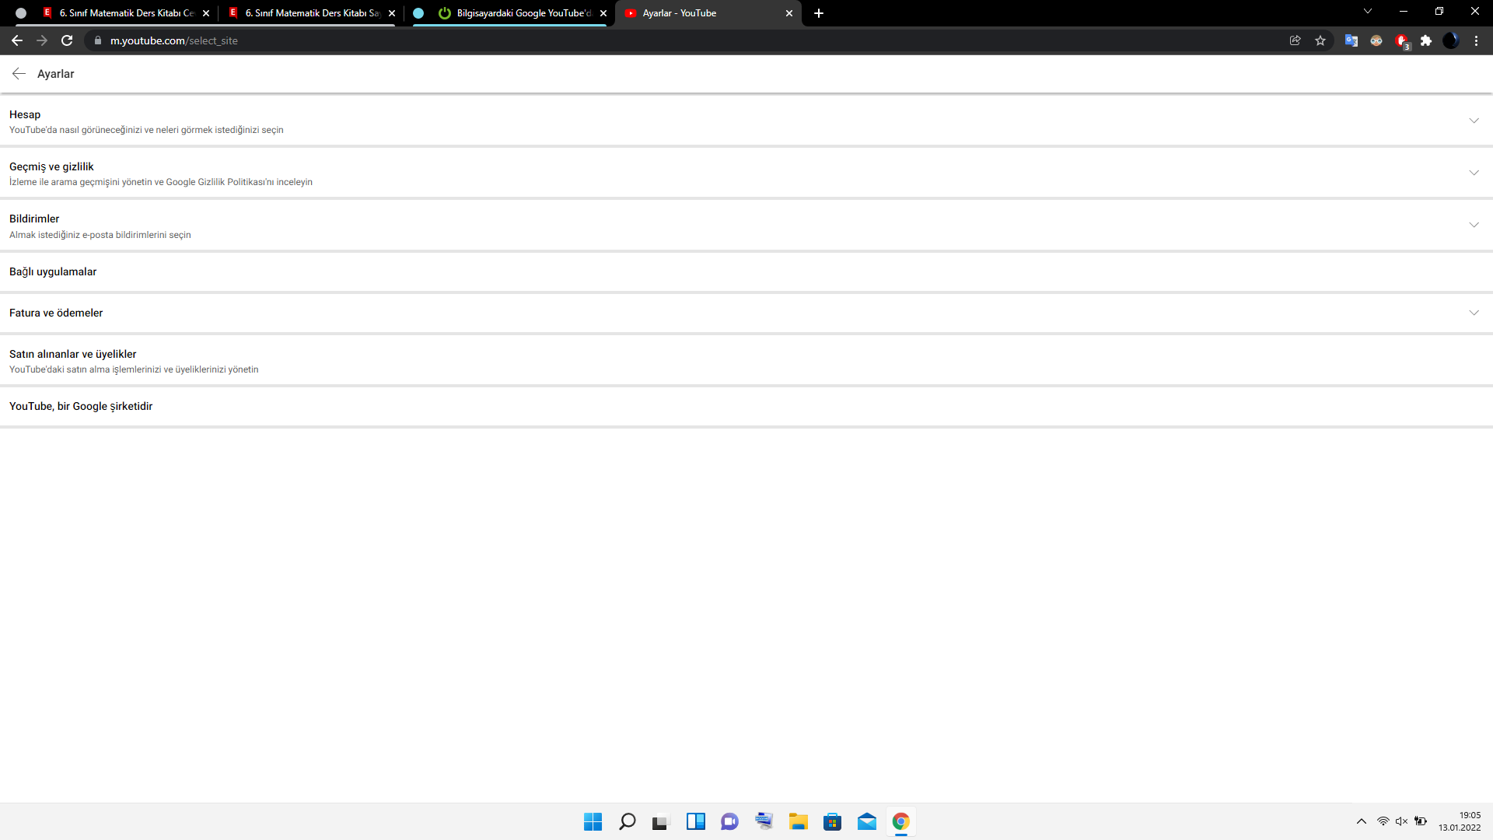1493x840 pixels.
Task: Open the share this page icon
Action: [x=1295, y=40]
